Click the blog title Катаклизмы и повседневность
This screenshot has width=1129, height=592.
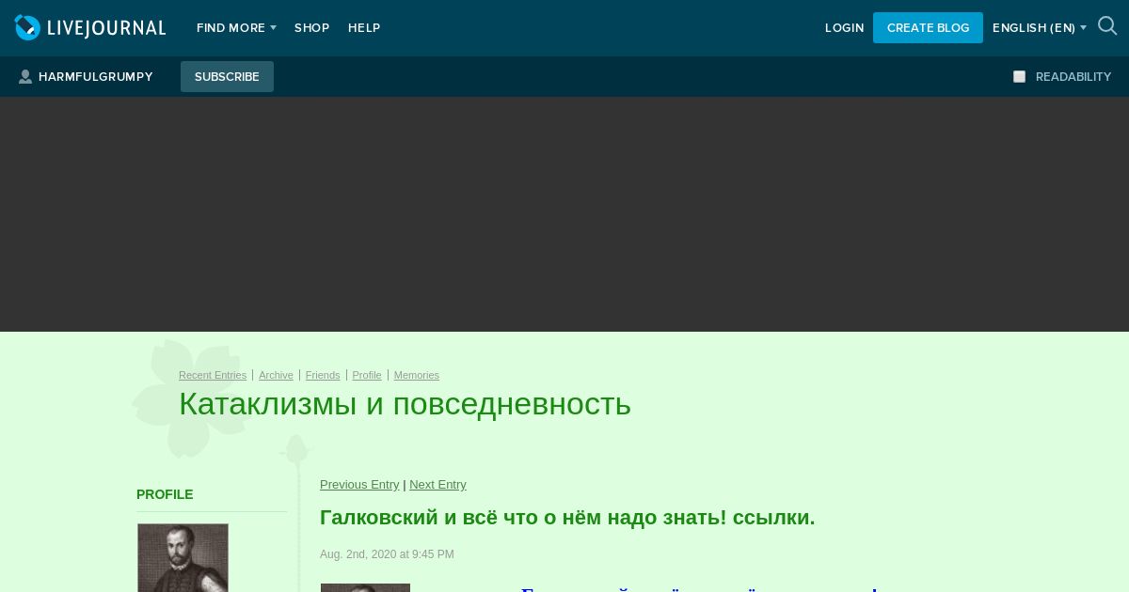[405, 404]
